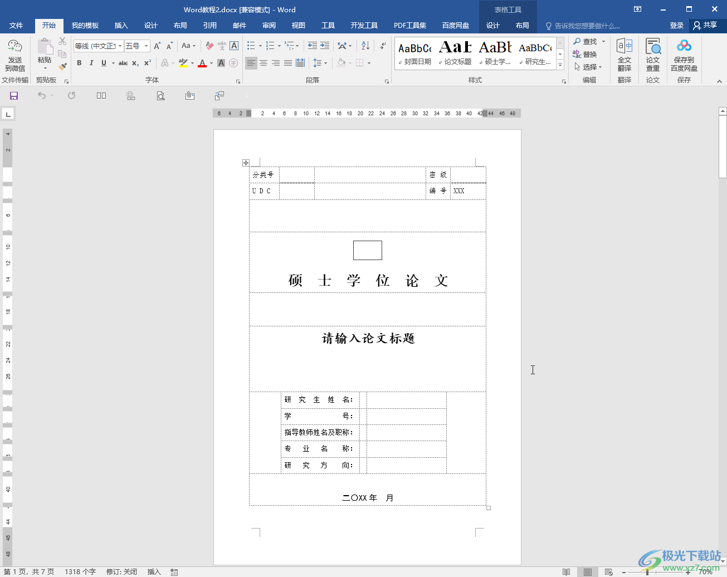Click the Save icon in quick access toolbar
Viewport: 727px width, 577px height.
click(x=14, y=96)
